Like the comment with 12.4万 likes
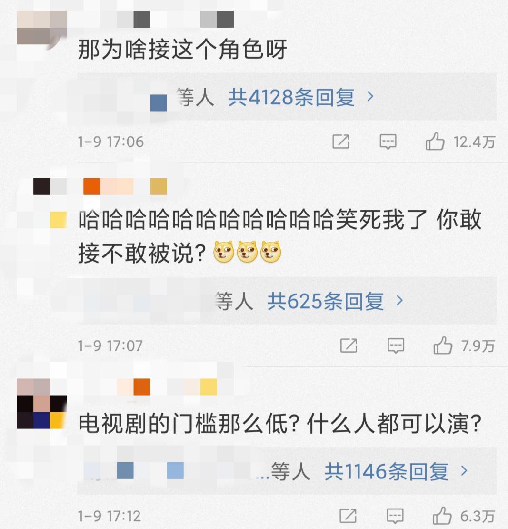The image size is (508, 529). point(435,142)
